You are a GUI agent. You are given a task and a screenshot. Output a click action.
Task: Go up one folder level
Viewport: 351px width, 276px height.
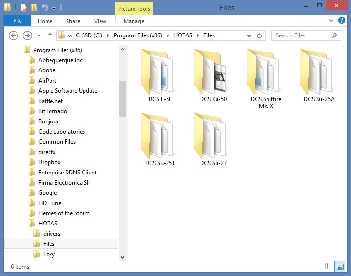click(x=50, y=35)
